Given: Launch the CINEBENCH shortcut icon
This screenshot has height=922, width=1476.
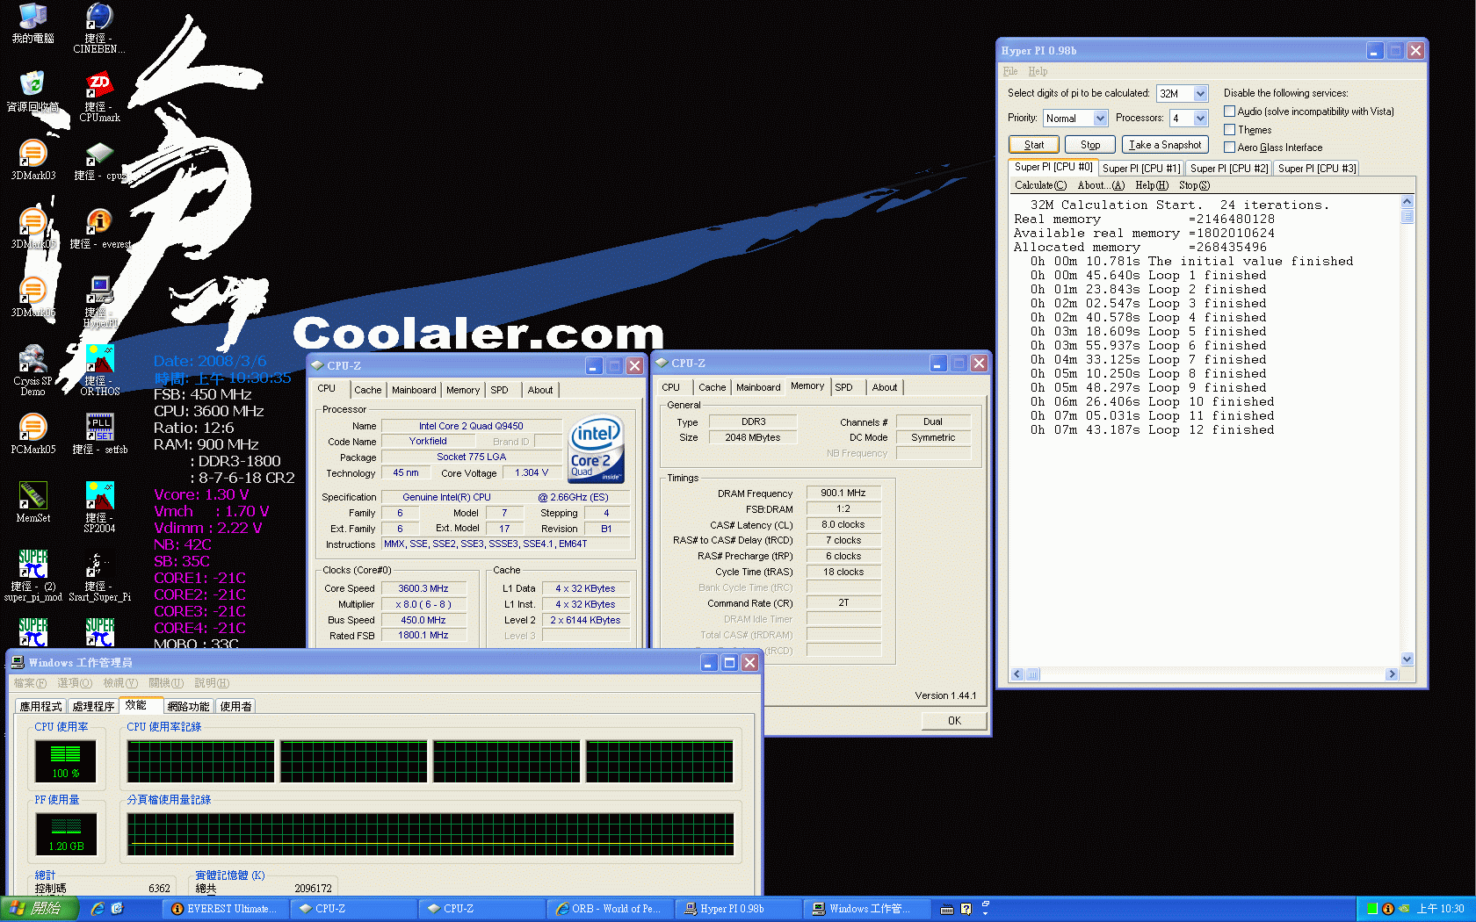Looking at the screenshot, I should click(x=98, y=27).
